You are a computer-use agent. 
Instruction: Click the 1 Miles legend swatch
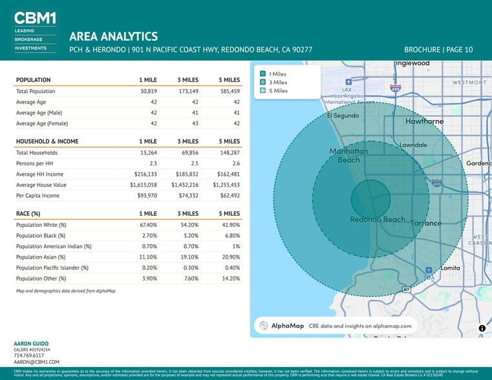point(262,74)
